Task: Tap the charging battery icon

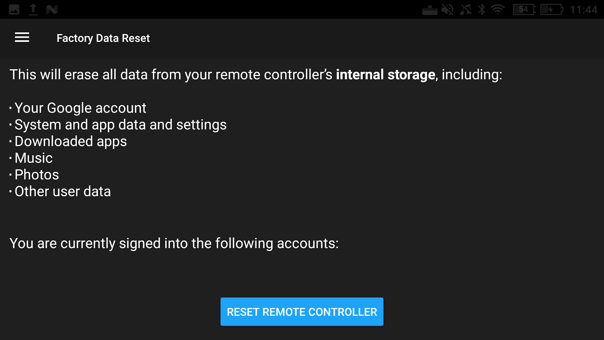Action: coord(552,9)
